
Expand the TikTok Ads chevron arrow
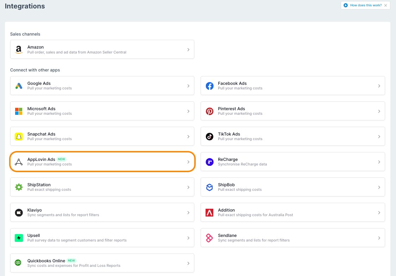[x=379, y=137]
